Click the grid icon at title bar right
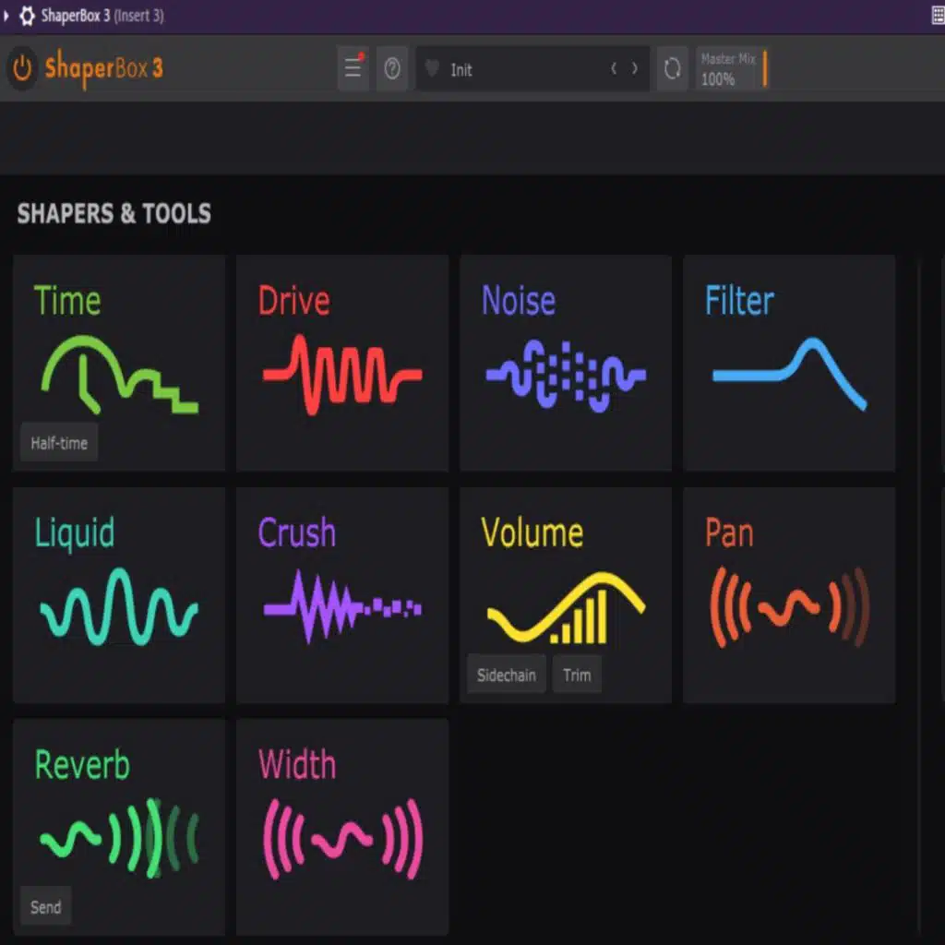The width and height of the screenshot is (945, 945). click(938, 16)
